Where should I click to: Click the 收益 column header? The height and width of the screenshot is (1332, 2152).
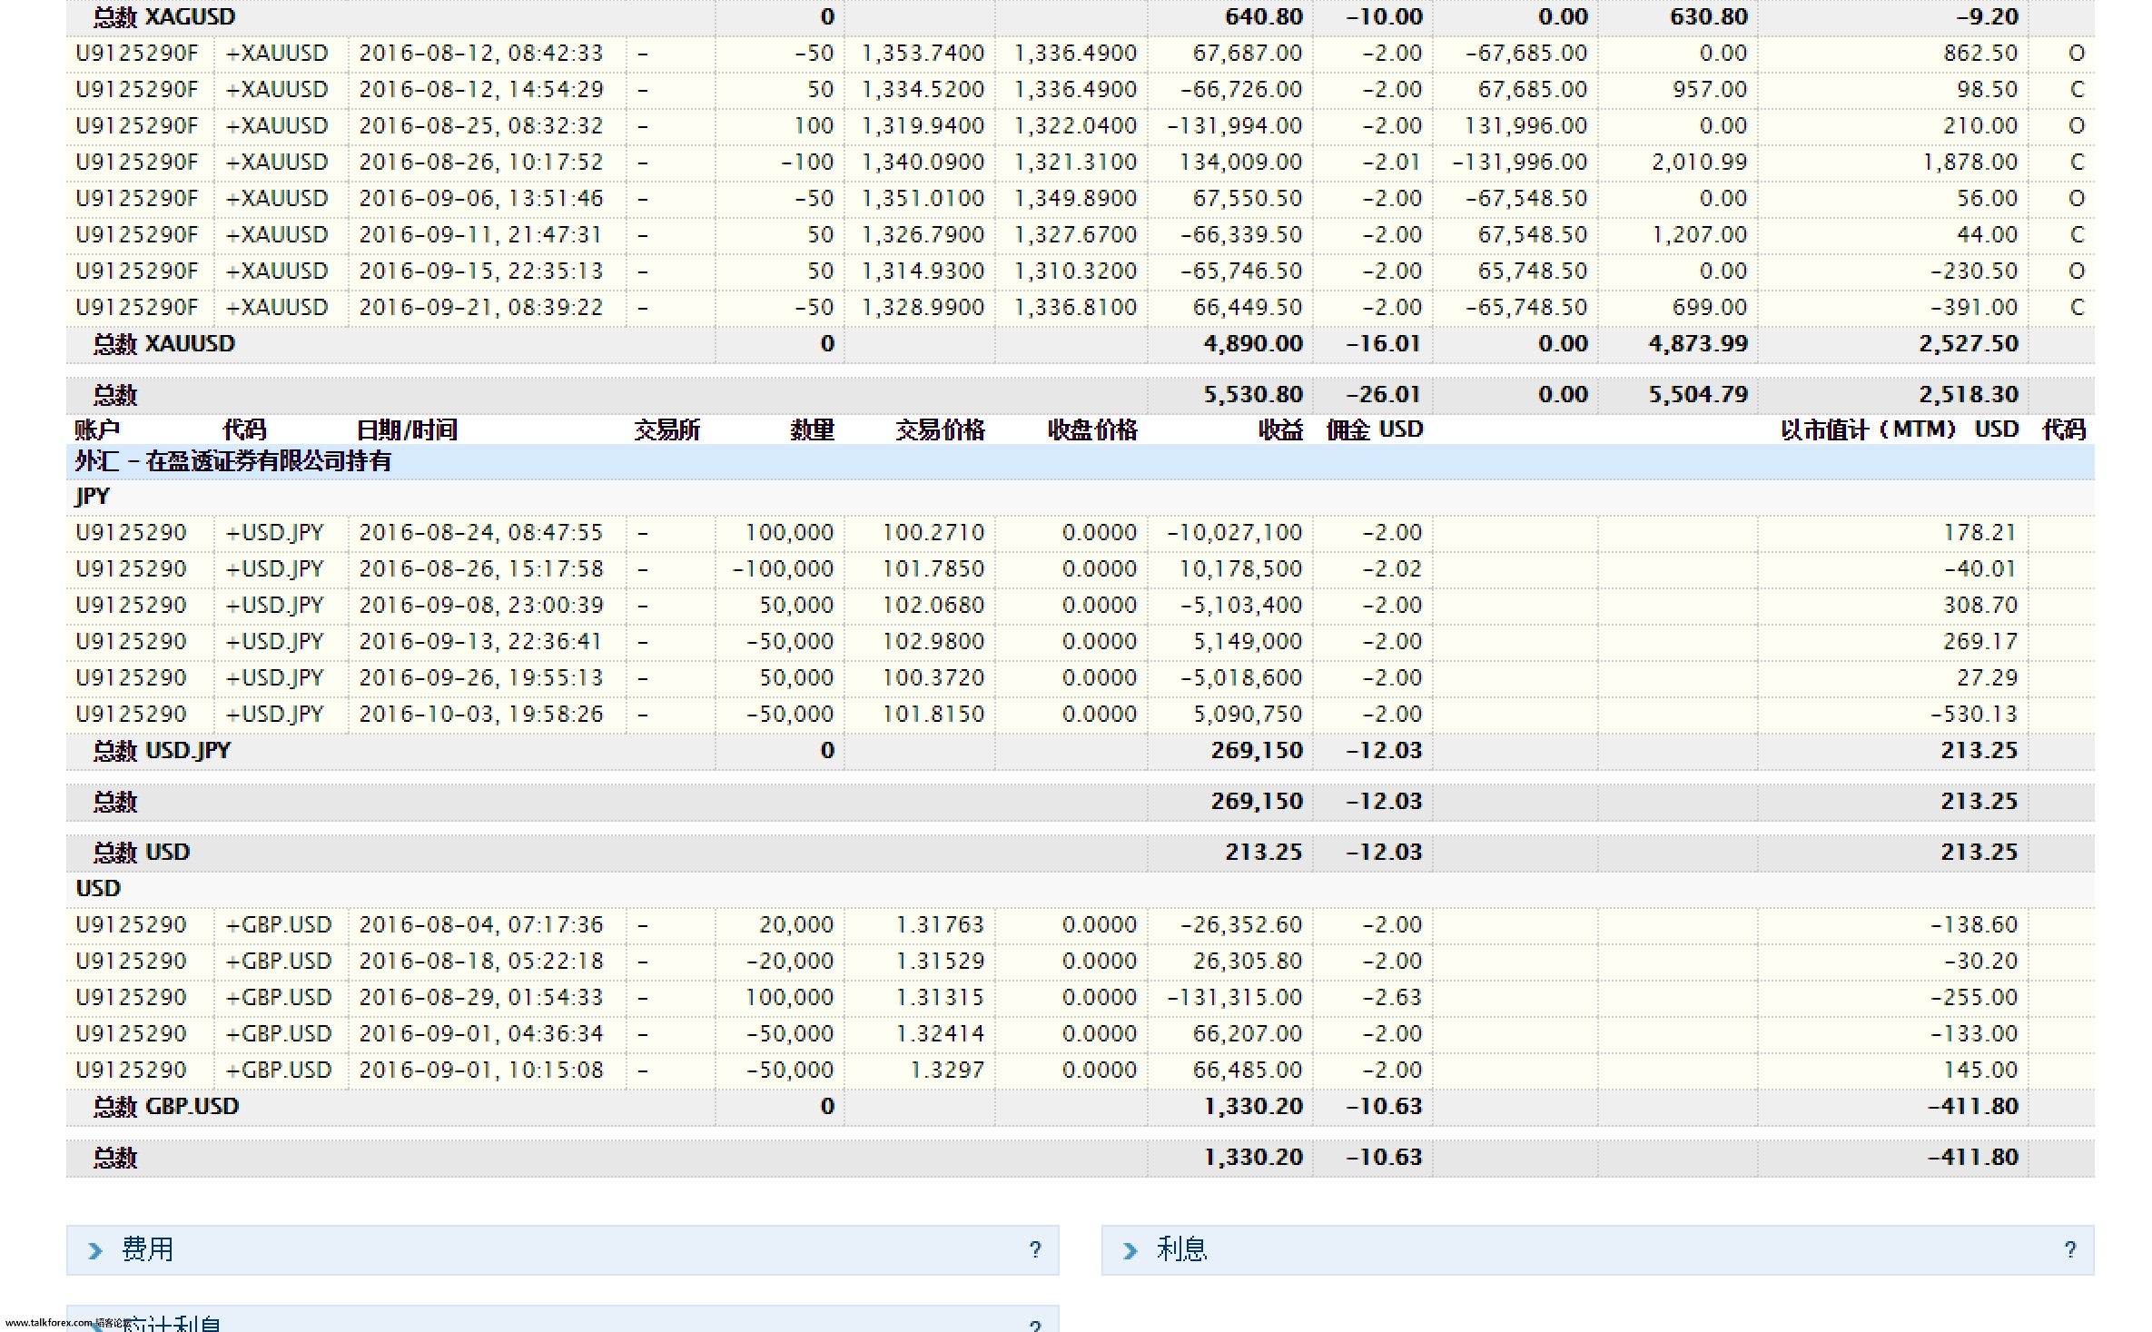(1280, 429)
